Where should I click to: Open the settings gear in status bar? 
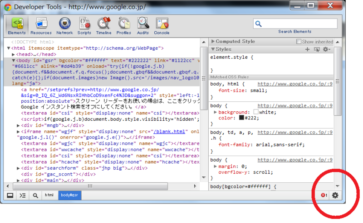[335, 195]
